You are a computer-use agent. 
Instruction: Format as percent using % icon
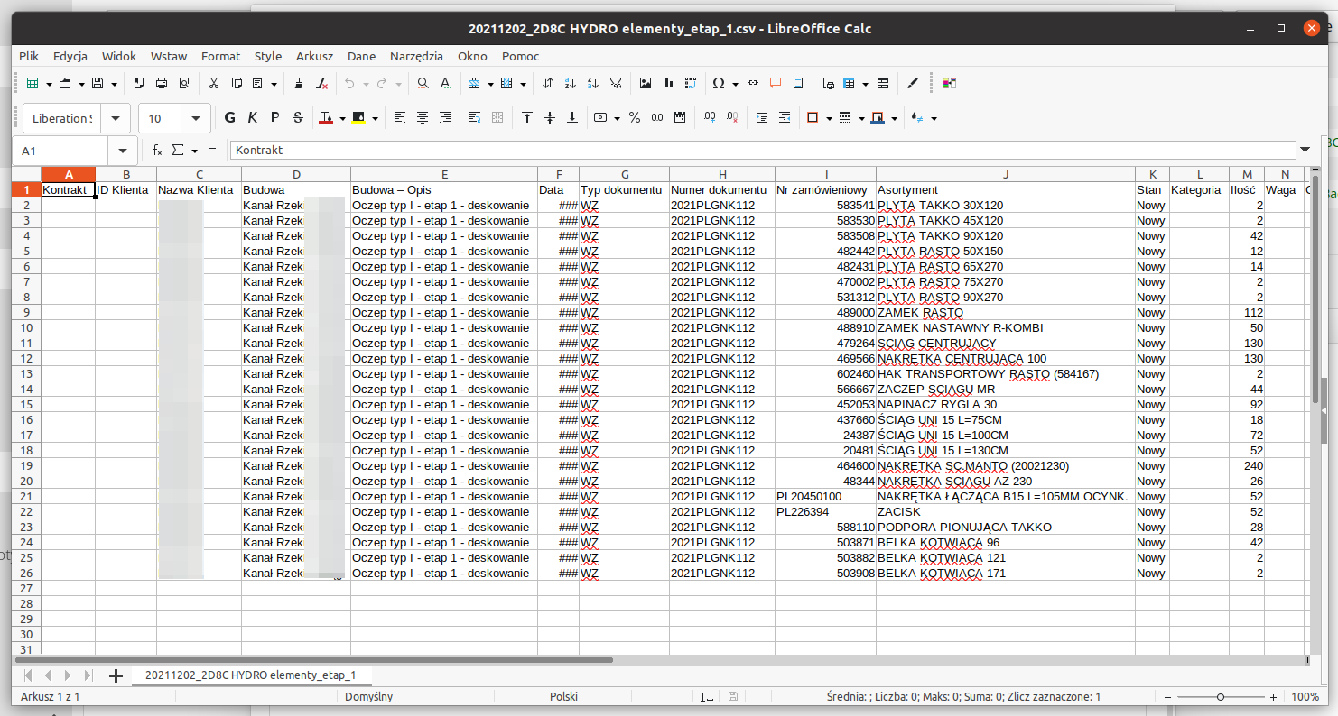pyautogui.click(x=634, y=118)
